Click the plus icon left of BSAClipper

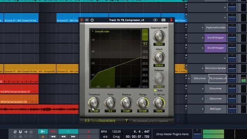(203, 109)
